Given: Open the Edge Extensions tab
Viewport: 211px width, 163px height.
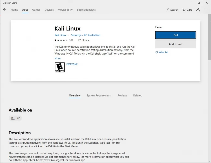Looking at the screenshot, I should [86, 10].
